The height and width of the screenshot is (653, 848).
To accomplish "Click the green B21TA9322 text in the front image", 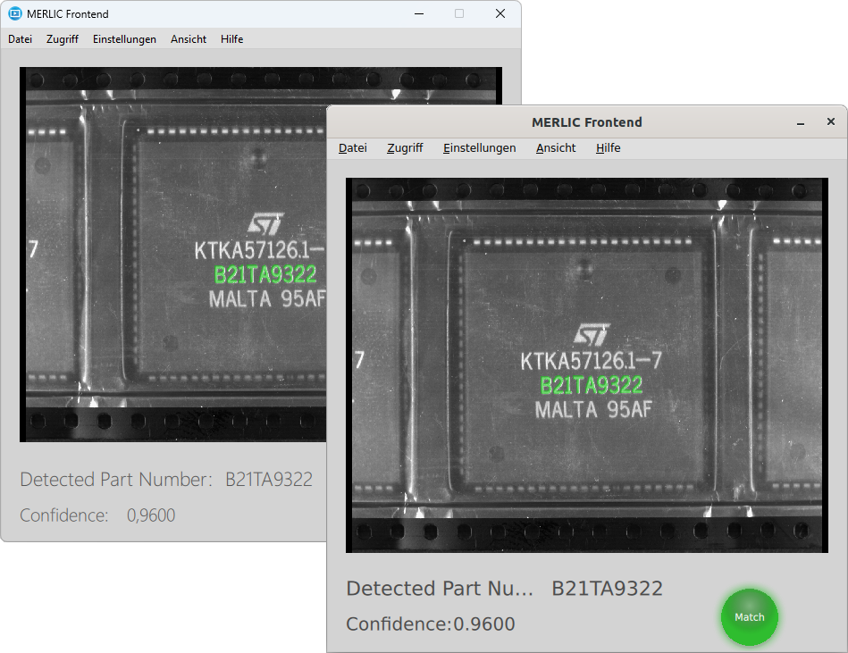I will pyautogui.click(x=592, y=386).
